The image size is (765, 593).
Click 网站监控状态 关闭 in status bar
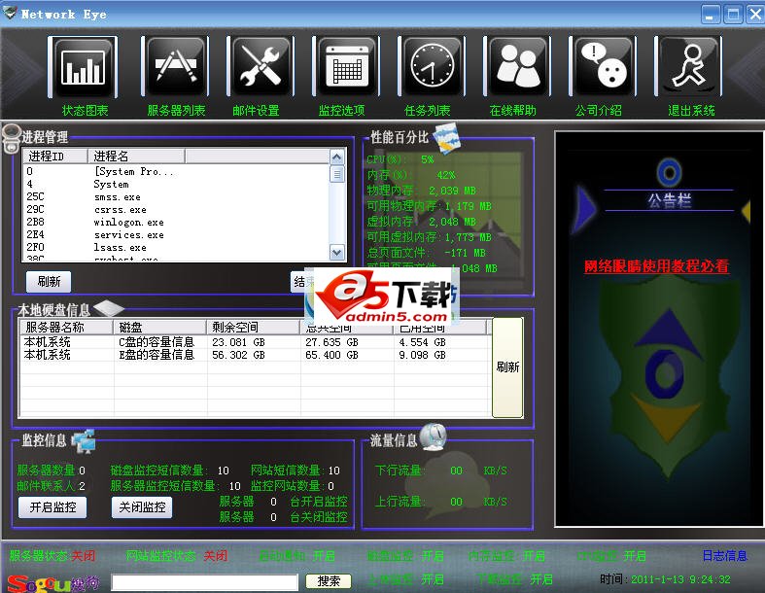(x=177, y=555)
